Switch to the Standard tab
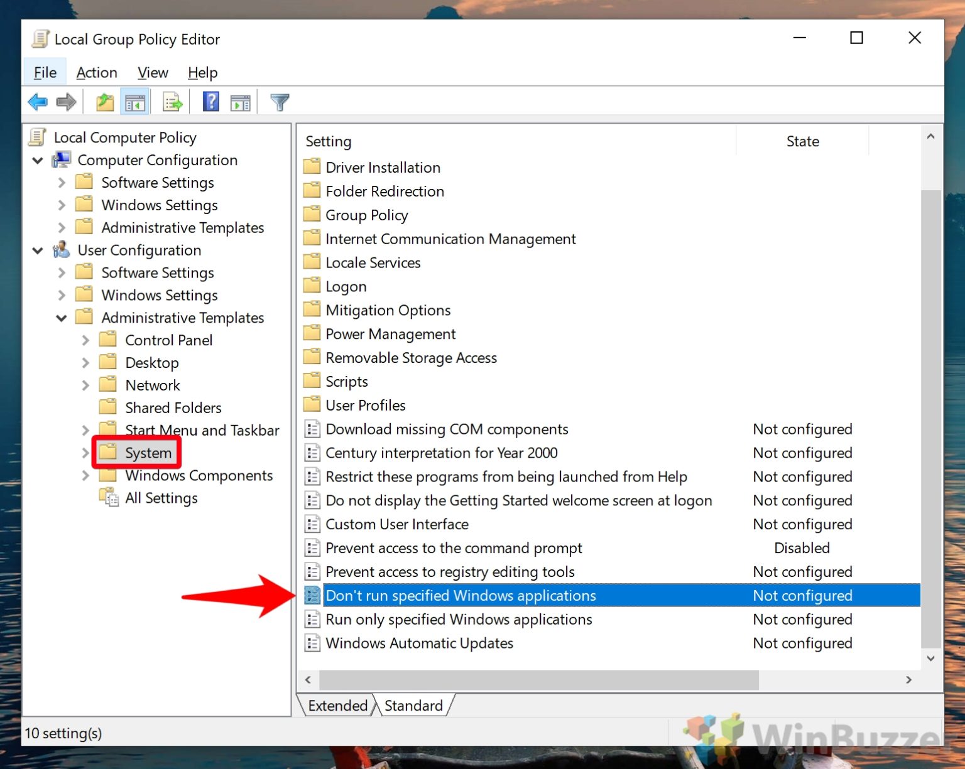 415,705
